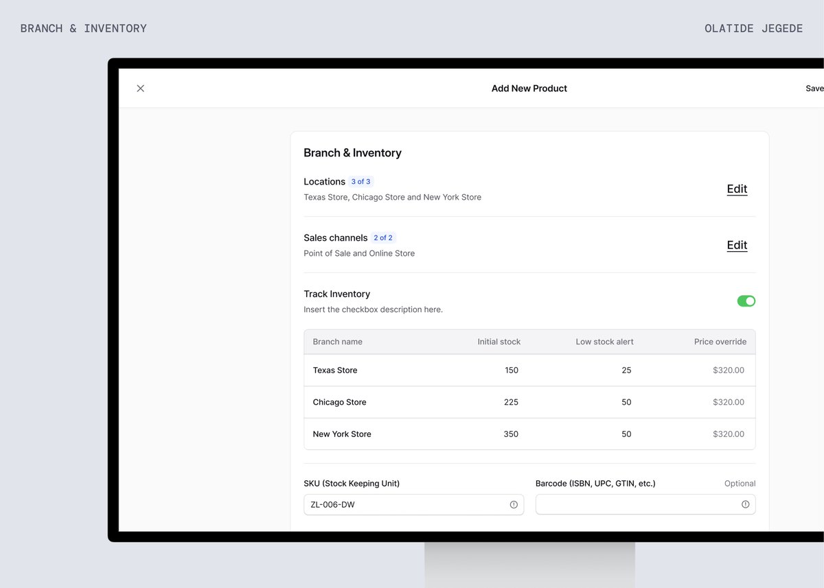Select the Texas Store branch name cell
The width and height of the screenshot is (824, 588).
[335, 371]
